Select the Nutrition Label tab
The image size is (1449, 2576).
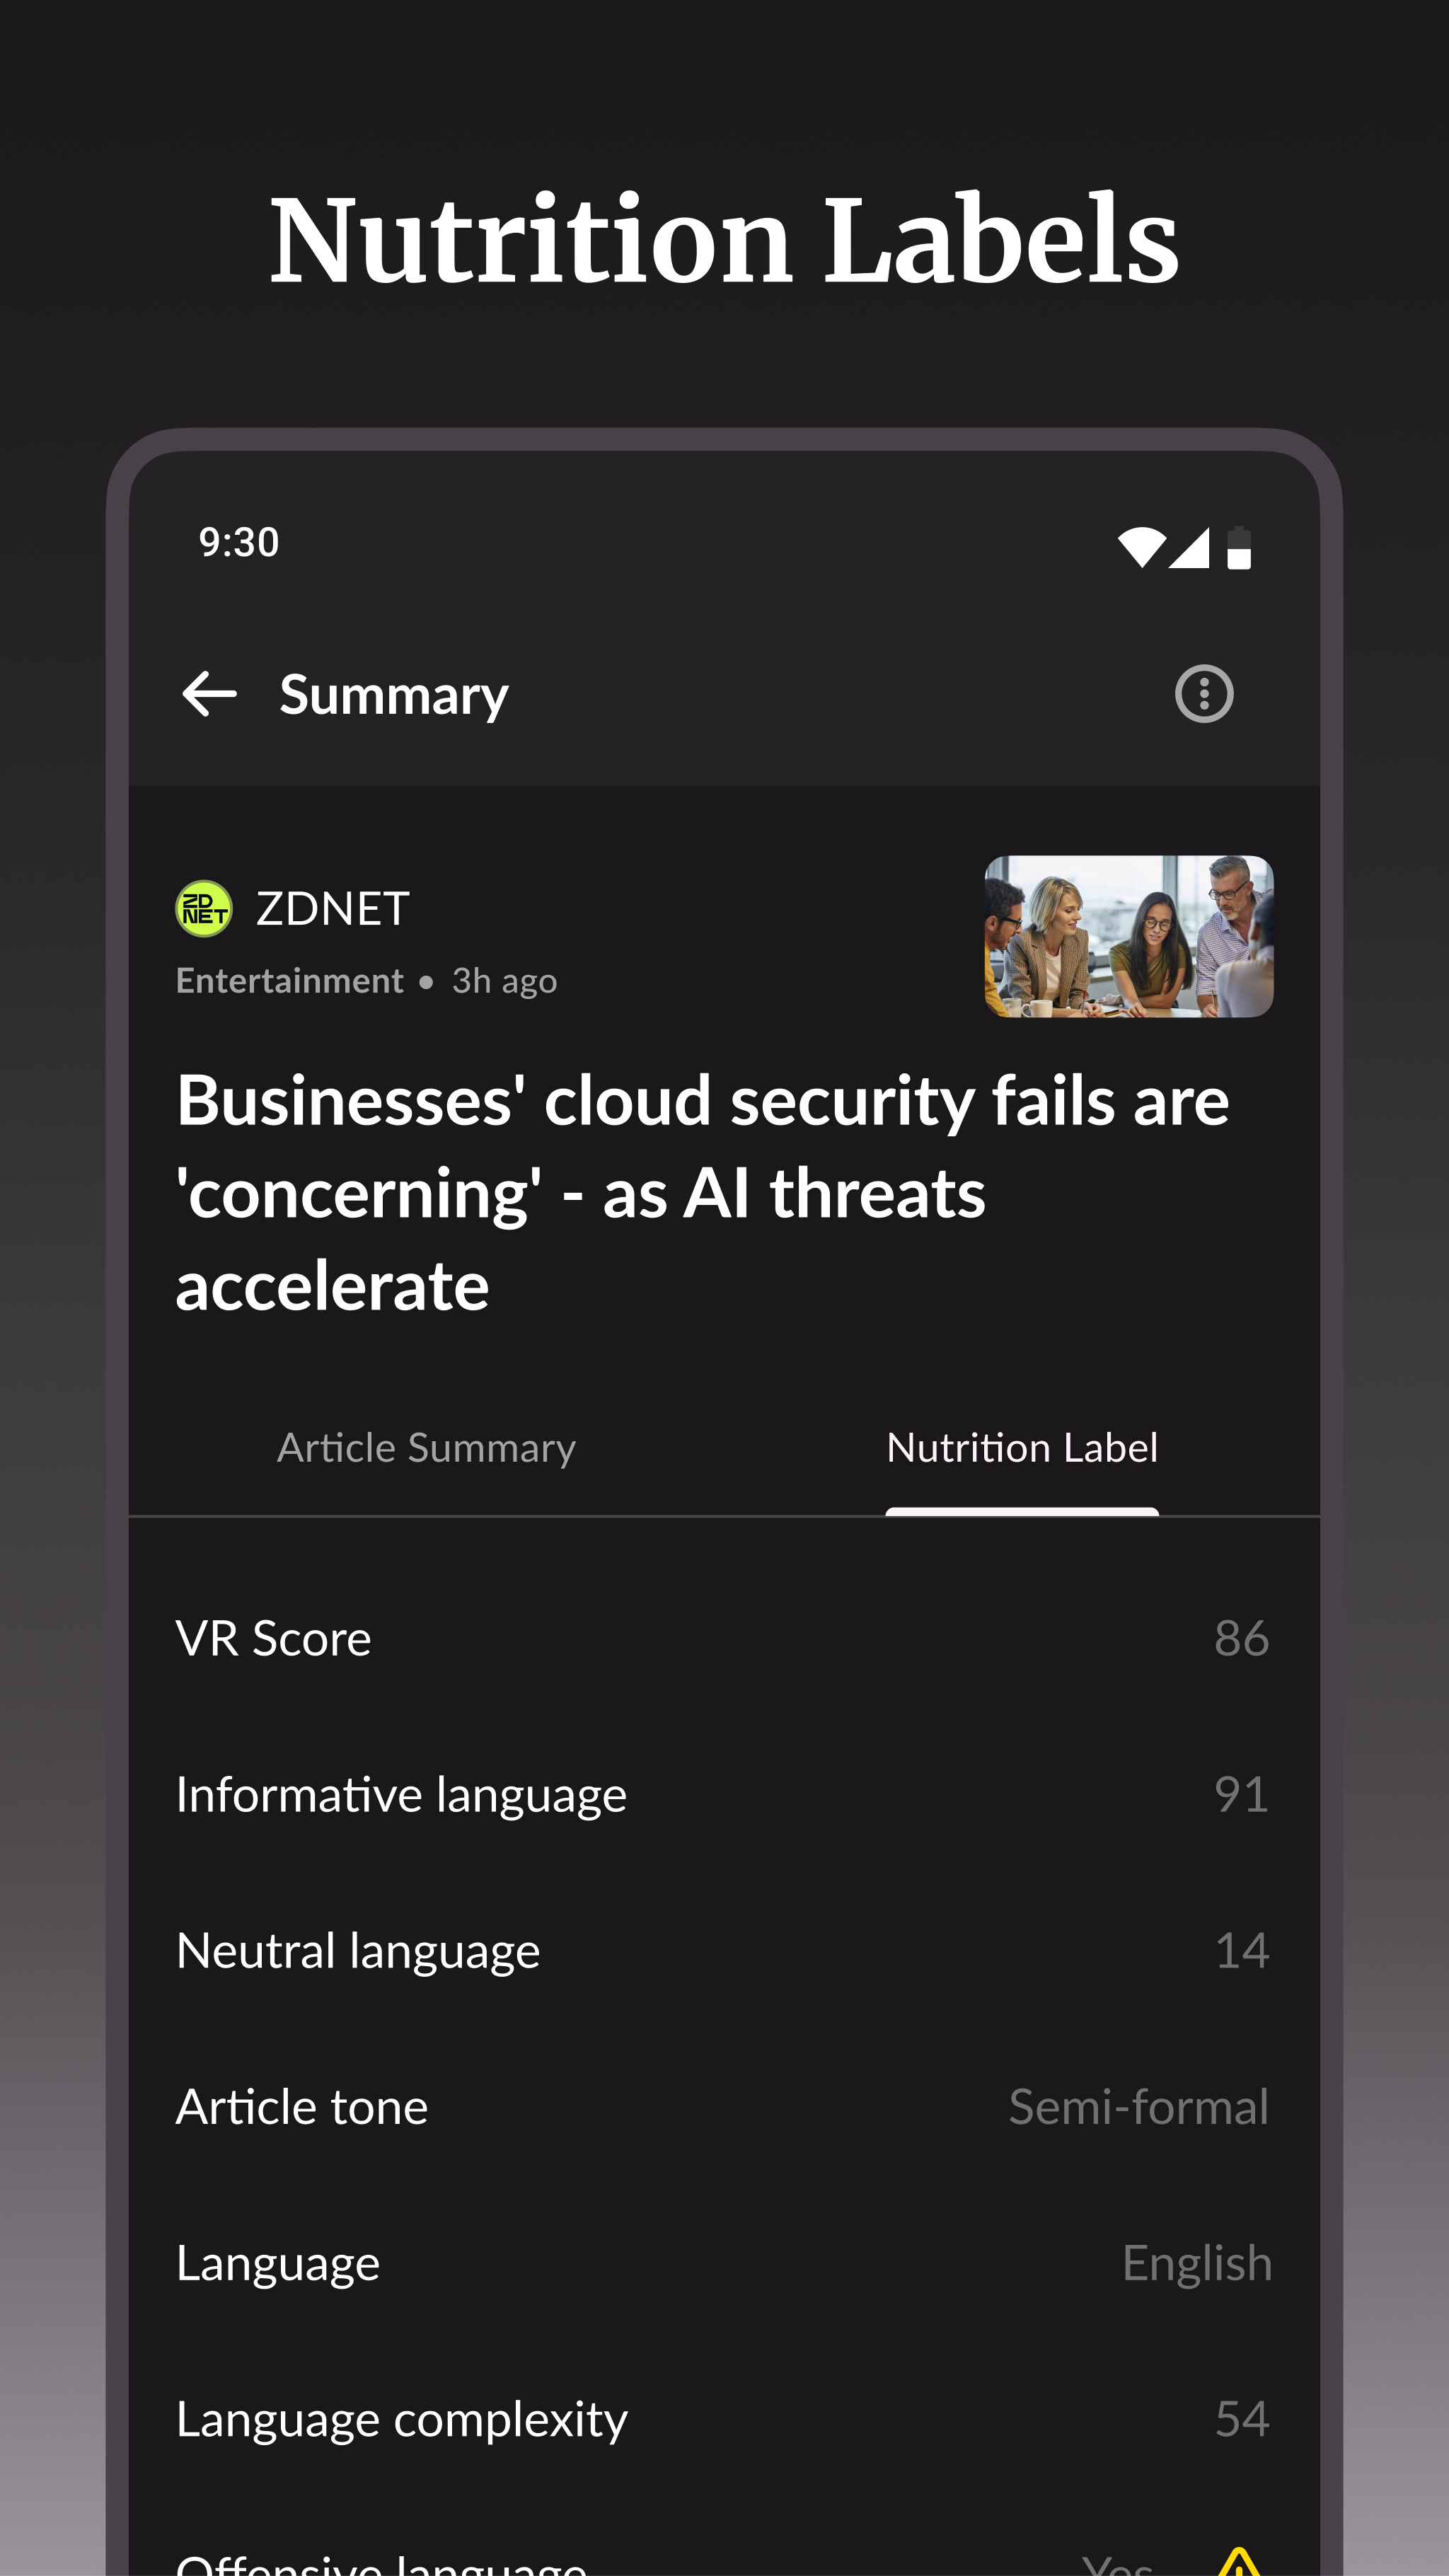1021,1448
